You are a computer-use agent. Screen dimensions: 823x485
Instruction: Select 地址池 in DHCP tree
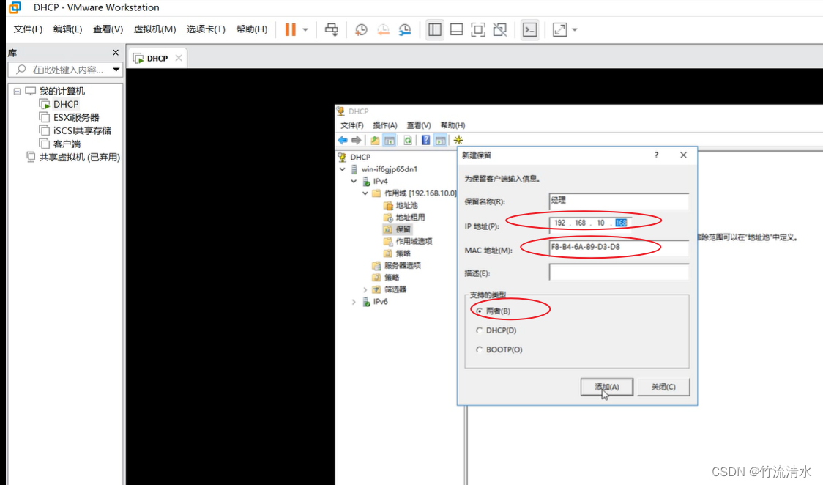tap(407, 205)
